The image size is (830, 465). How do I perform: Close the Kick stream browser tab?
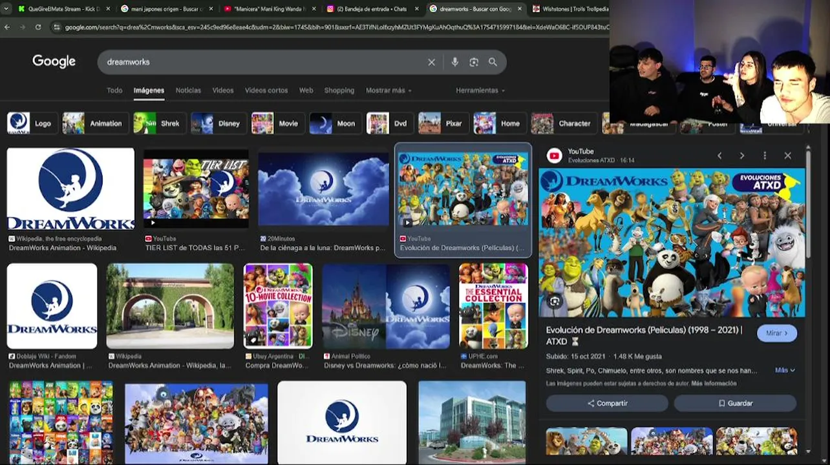[x=109, y=9]
